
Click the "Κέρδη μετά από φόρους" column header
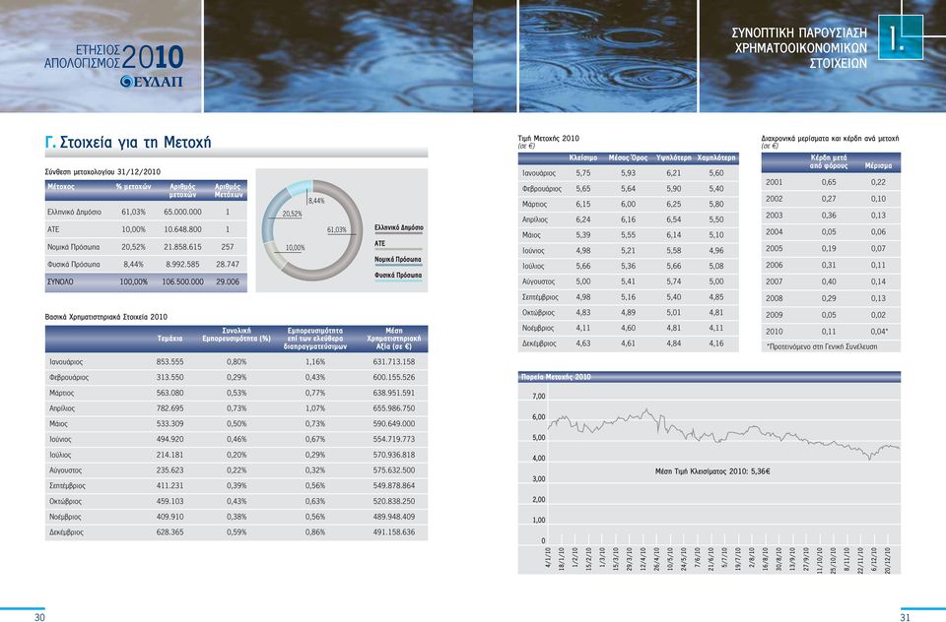pyautogui.click(x=829, y=161)
